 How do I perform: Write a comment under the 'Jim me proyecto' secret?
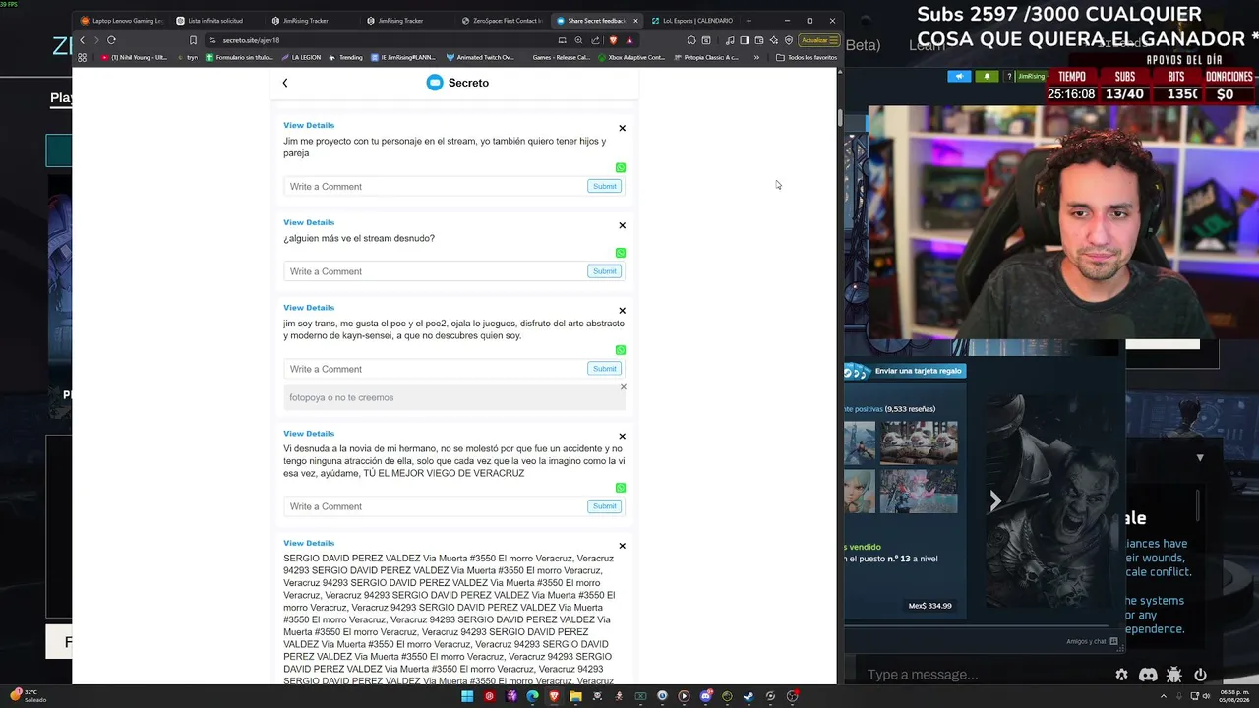pyautogui.click(x=436, y=186)
